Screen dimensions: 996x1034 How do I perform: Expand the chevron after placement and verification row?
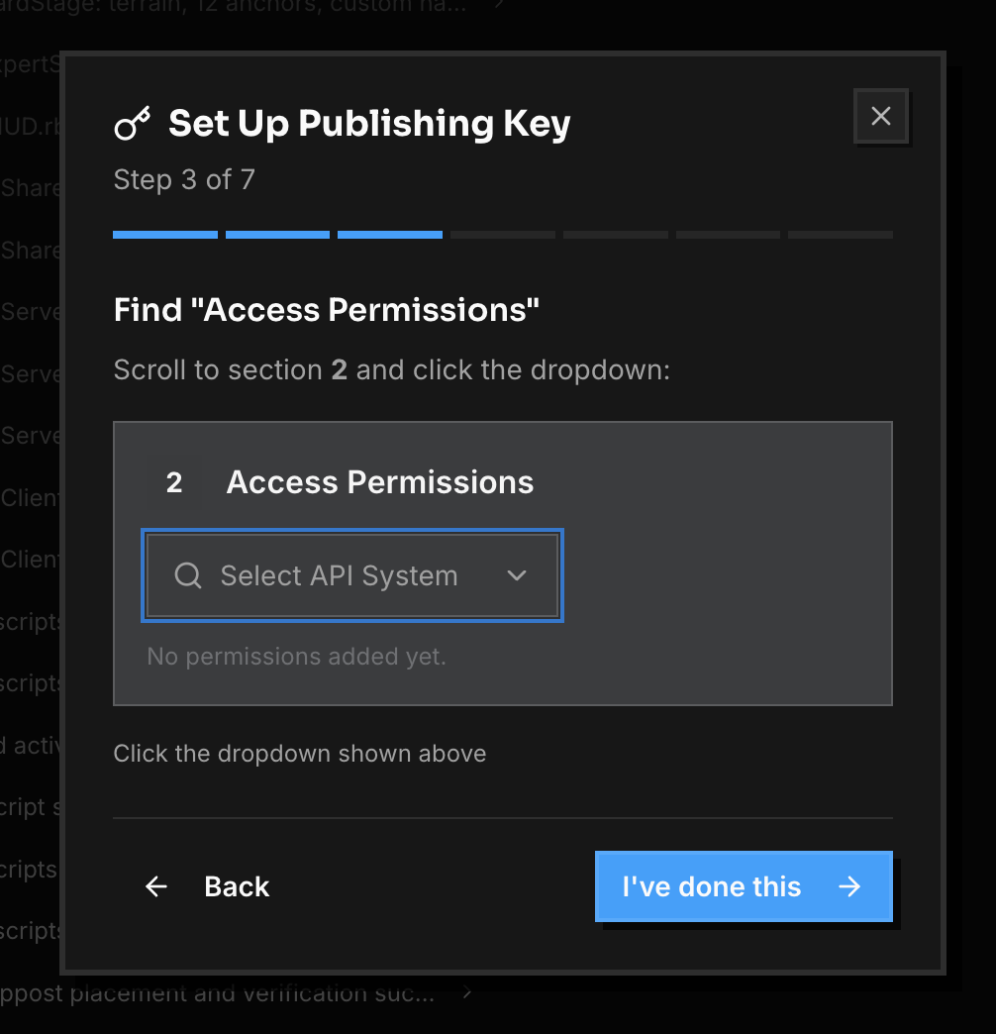tap(466, 991)
